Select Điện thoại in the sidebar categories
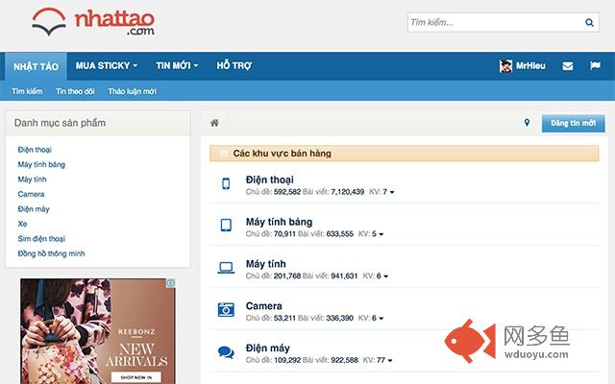 click(x=35, y=150)
